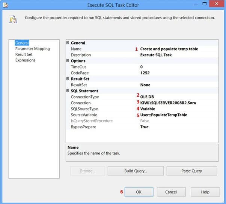Collapse the Options property category

click(x=68, y=61)
